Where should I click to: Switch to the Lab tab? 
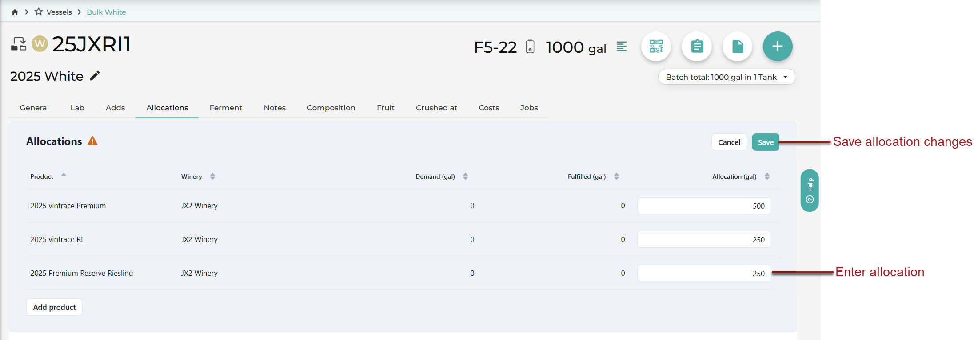(77, 108)
